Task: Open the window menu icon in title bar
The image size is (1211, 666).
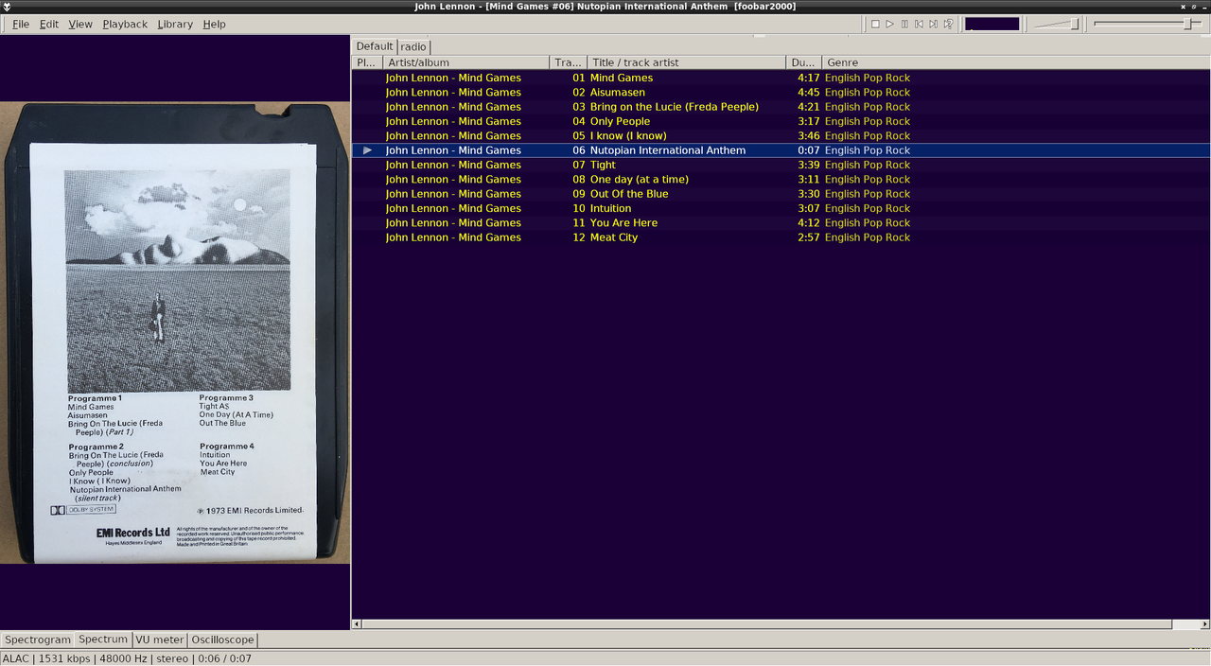Action: click(x=8, y=7)
